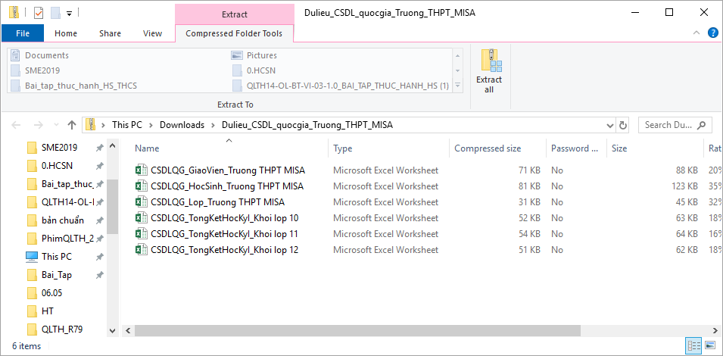Click the Forward navigation arrow
The width and height of the screenshot is (723, 356).
[39, 124]
